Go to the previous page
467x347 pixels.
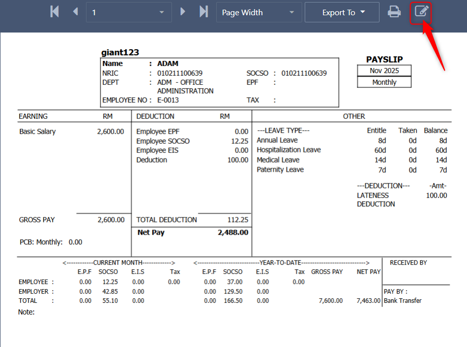[x=75, y=12]
